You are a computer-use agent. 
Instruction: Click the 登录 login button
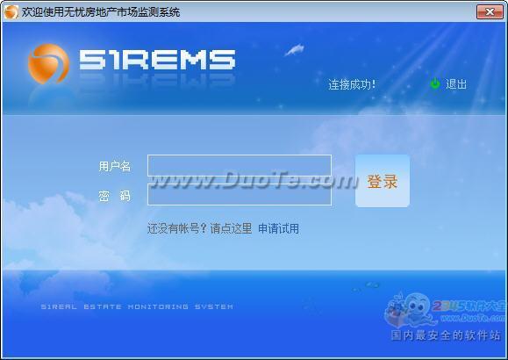point(383,181)
